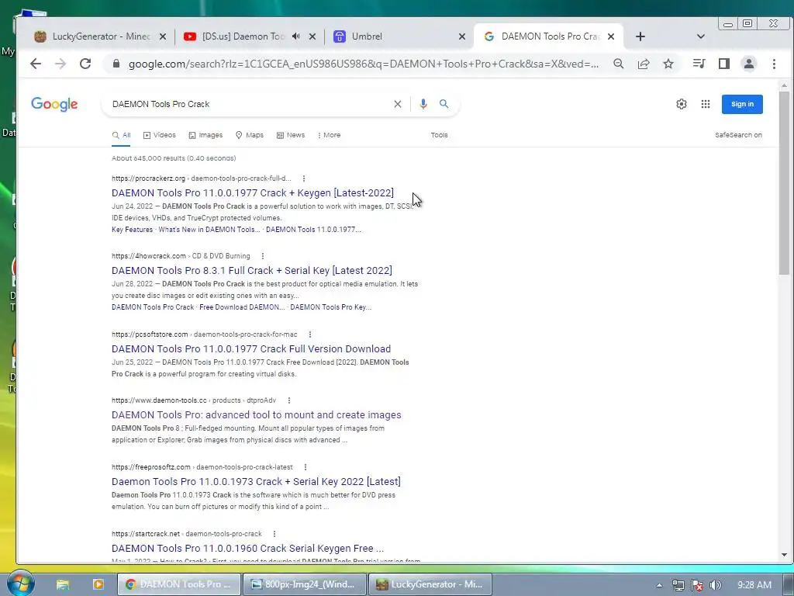The width and height of the screenshot is (794, 596).
Task: Expand the More search filters menu
Action: point(329,135)
